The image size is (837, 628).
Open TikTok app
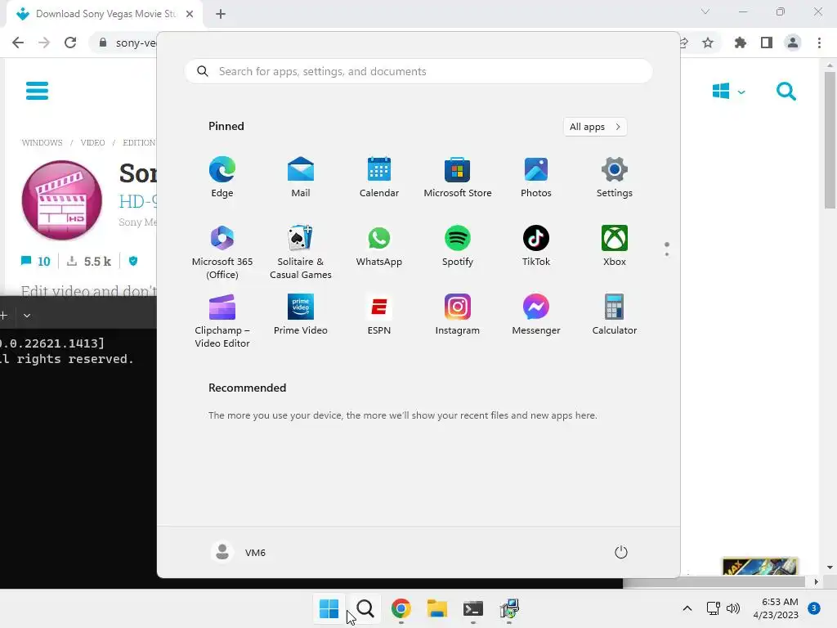(x=536, y=246)
